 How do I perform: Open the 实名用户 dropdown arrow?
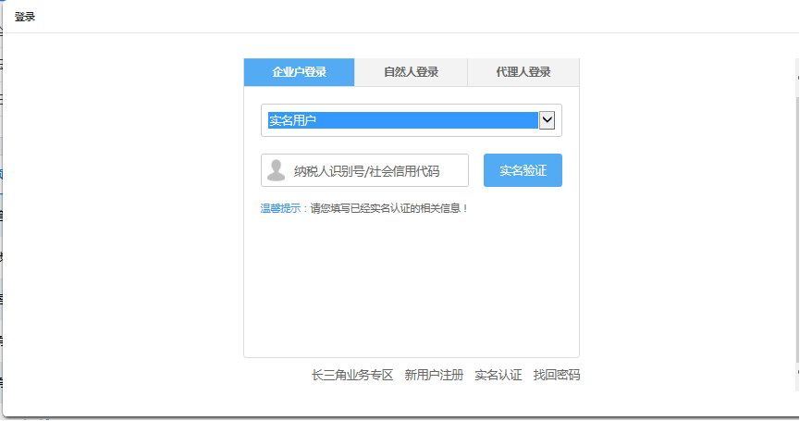[x=547, y=120]
